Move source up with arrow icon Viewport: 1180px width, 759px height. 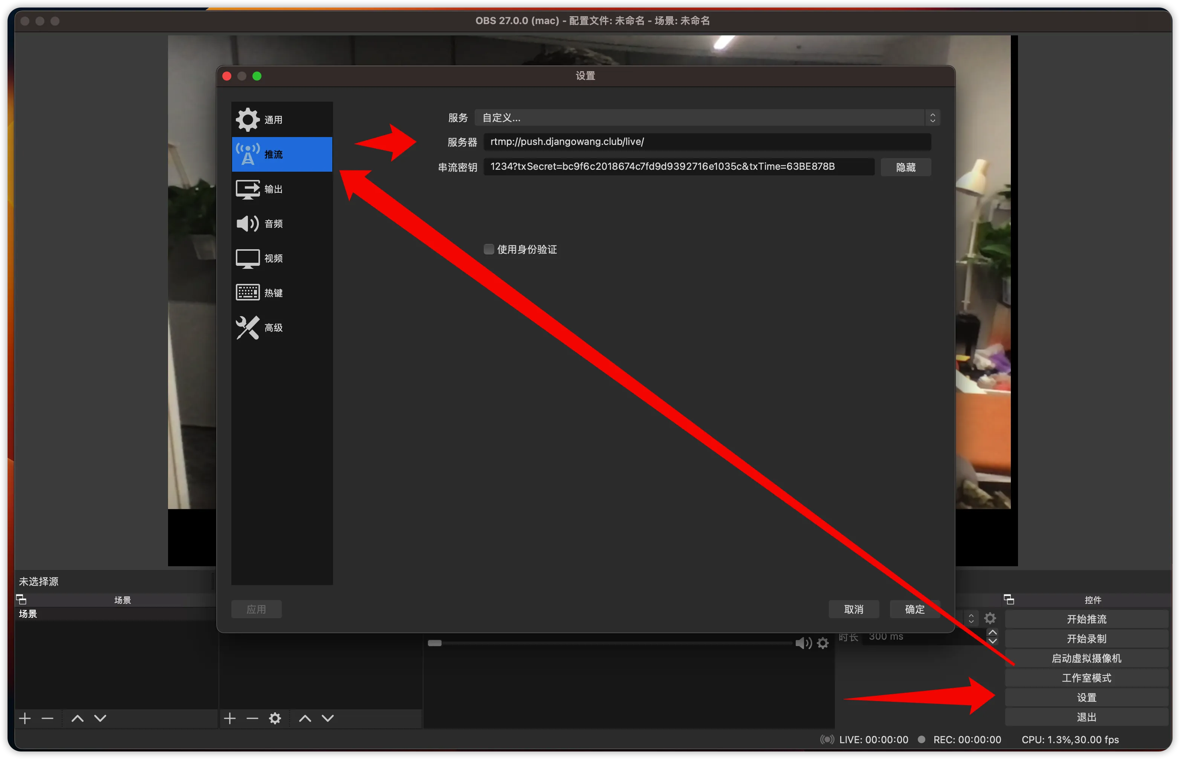click(305, 719)
